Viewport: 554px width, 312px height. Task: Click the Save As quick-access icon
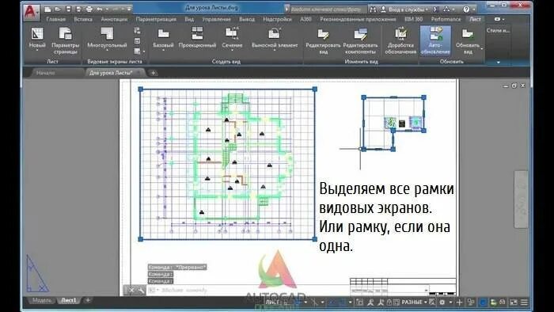[79, 9]
